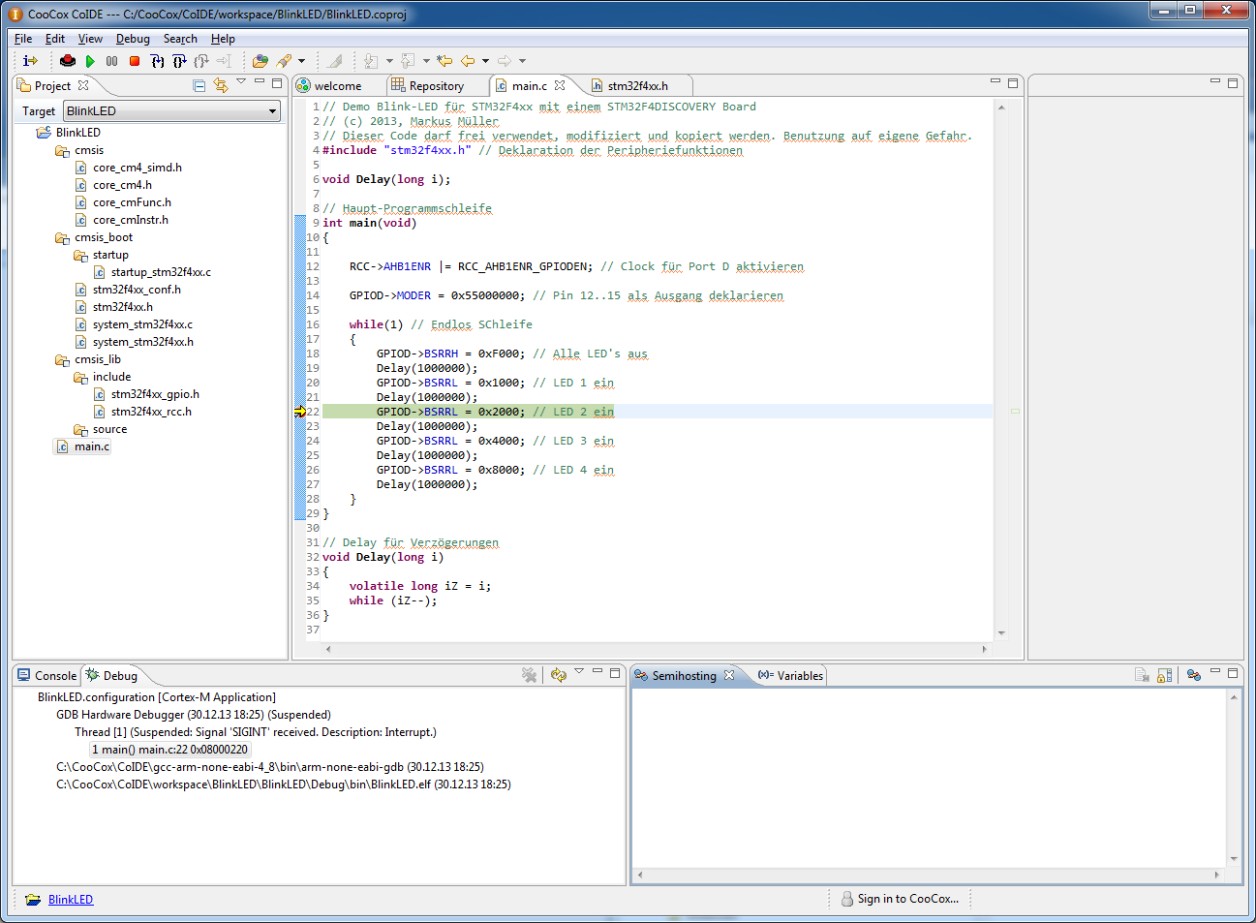Click BlinkLED link in status bar
1256x923 pixels.
point(71,900)
